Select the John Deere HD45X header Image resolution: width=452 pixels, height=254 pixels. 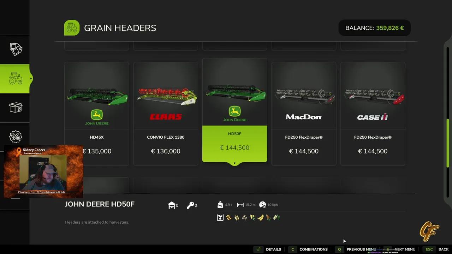point(97,114)
